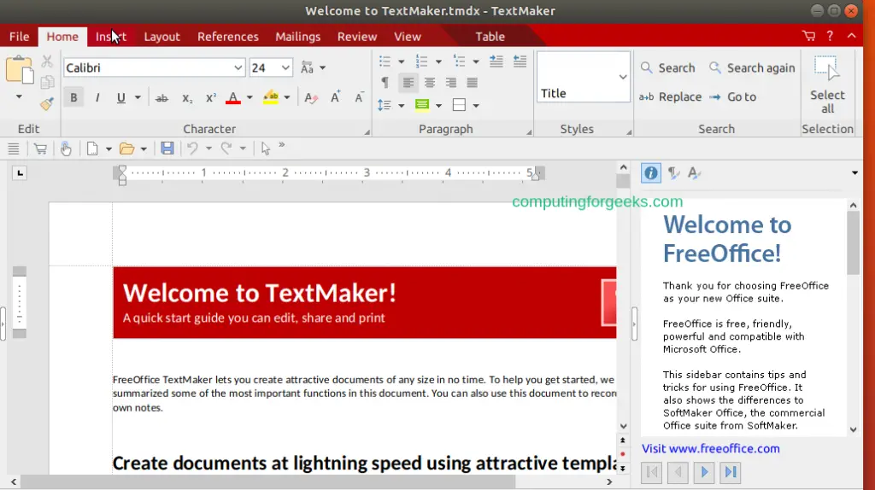Click the Save floppy disk icon
Screen dimensions: 875x490
click(x=167, y=149)
